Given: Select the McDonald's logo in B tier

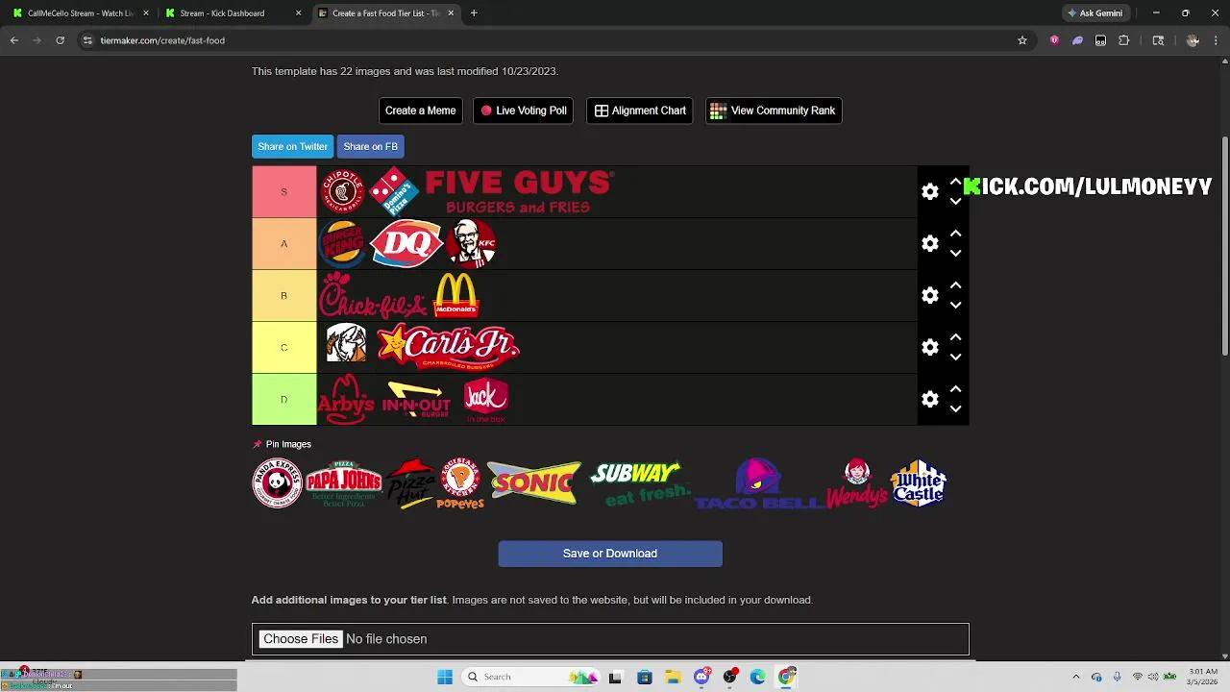Looking at the screenshot, I should click(456, 295).
